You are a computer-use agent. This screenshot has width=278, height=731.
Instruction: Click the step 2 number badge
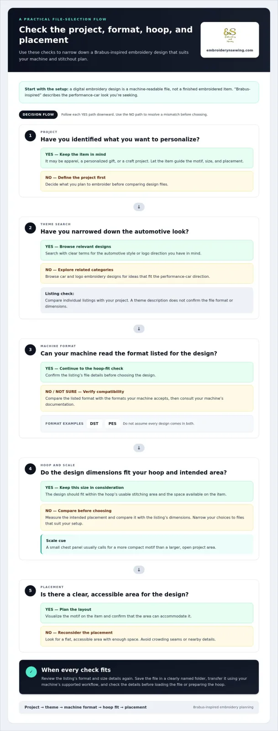coord(30,228)
